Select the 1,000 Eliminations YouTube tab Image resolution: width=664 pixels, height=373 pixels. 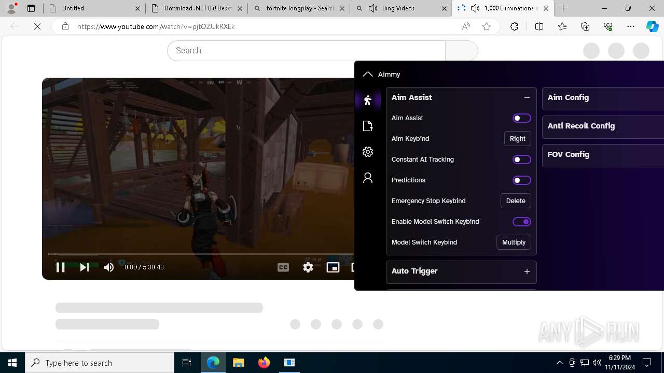point(502,8)
